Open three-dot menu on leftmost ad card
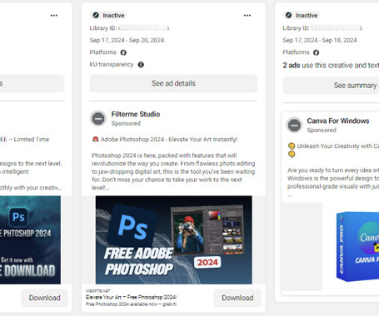This screenshot has height=316, width=379. [54, 16]
